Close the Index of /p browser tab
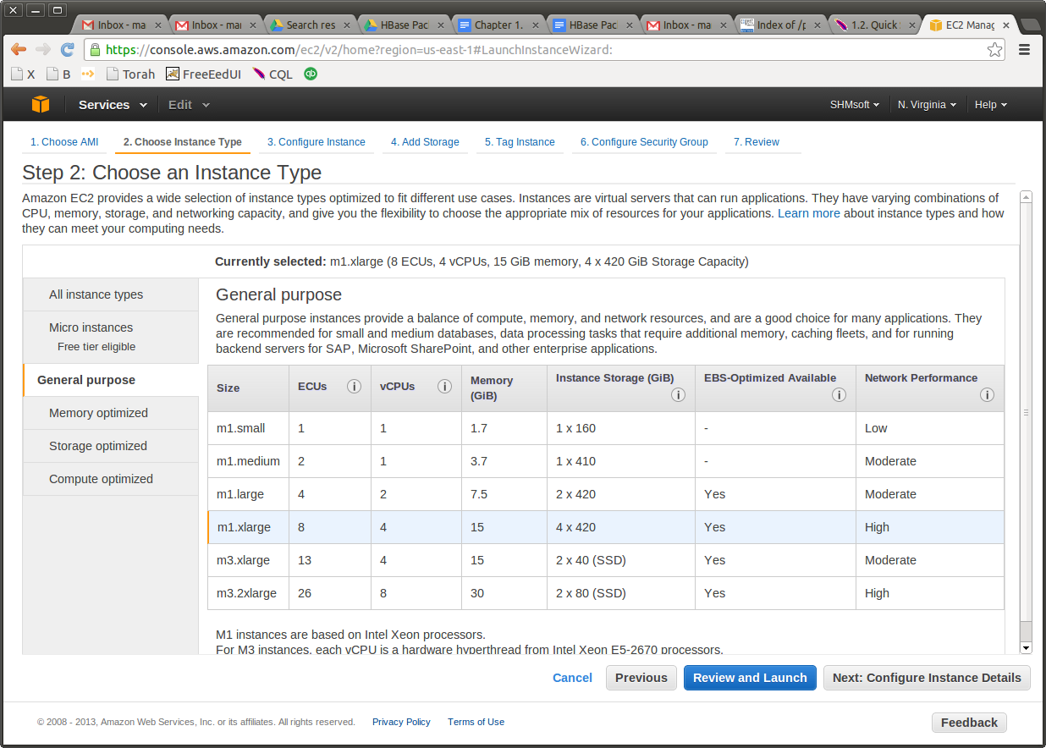 818,25
